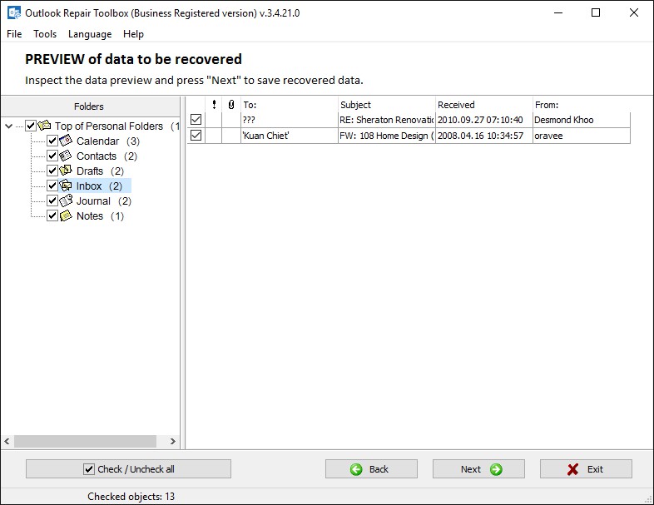Sort emails by Received column header

(x=483, y=105)
